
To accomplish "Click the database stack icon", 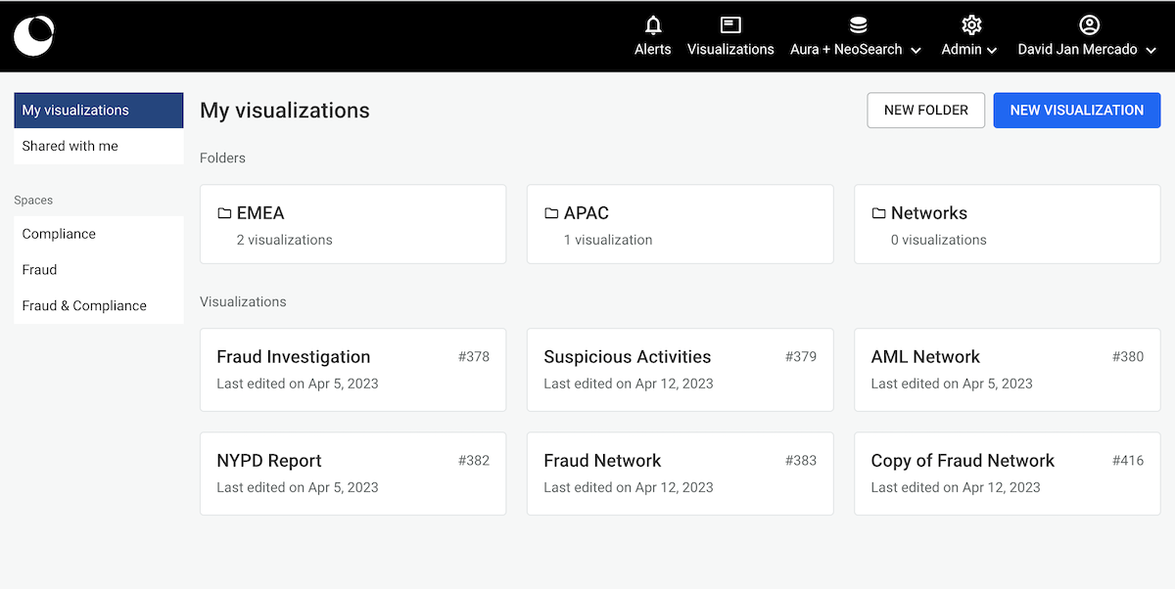I will pos(858,25).
